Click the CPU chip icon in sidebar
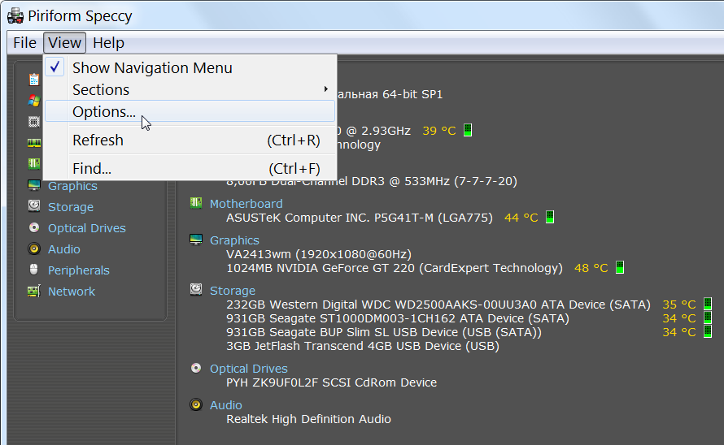This screenshot has height=445, width=724. tap(34, 122)
